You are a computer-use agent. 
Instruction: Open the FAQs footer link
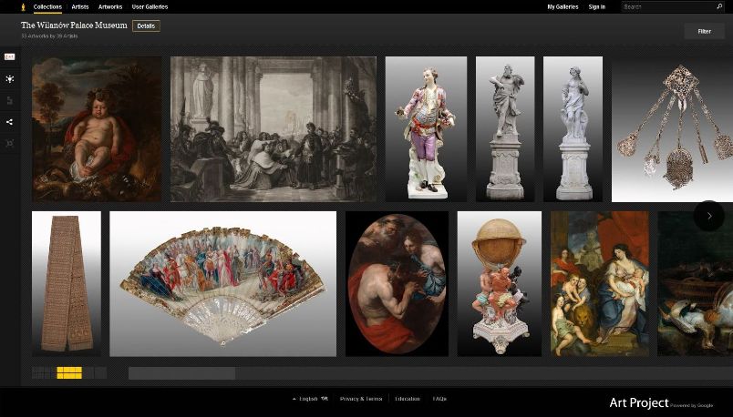439,399
